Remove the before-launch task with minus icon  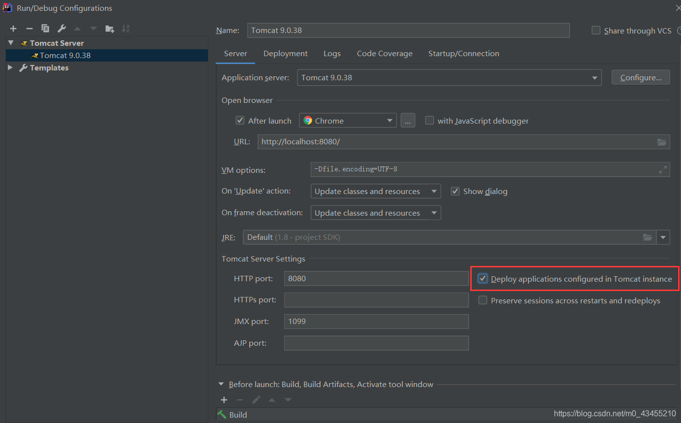(x=240, y=400)
